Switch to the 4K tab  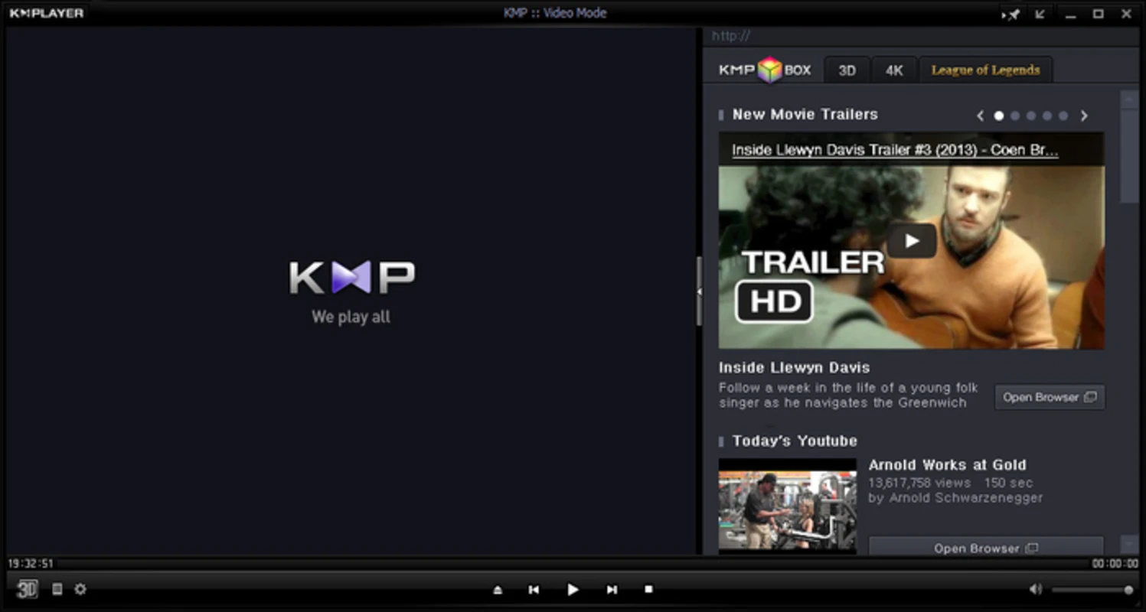(x=893, y=70)
